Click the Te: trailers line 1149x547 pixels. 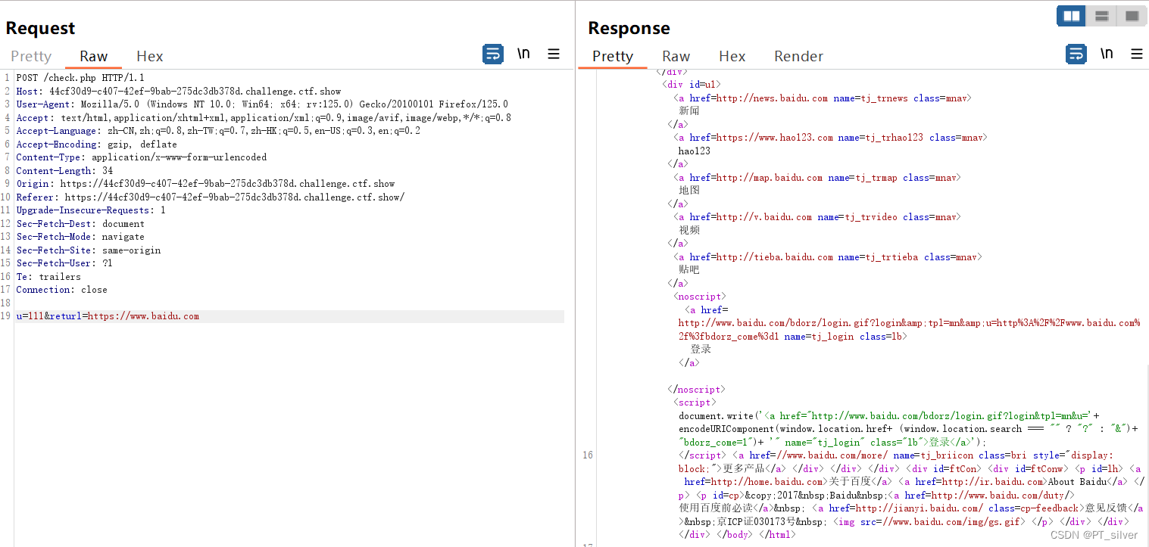tap(48, 277)
